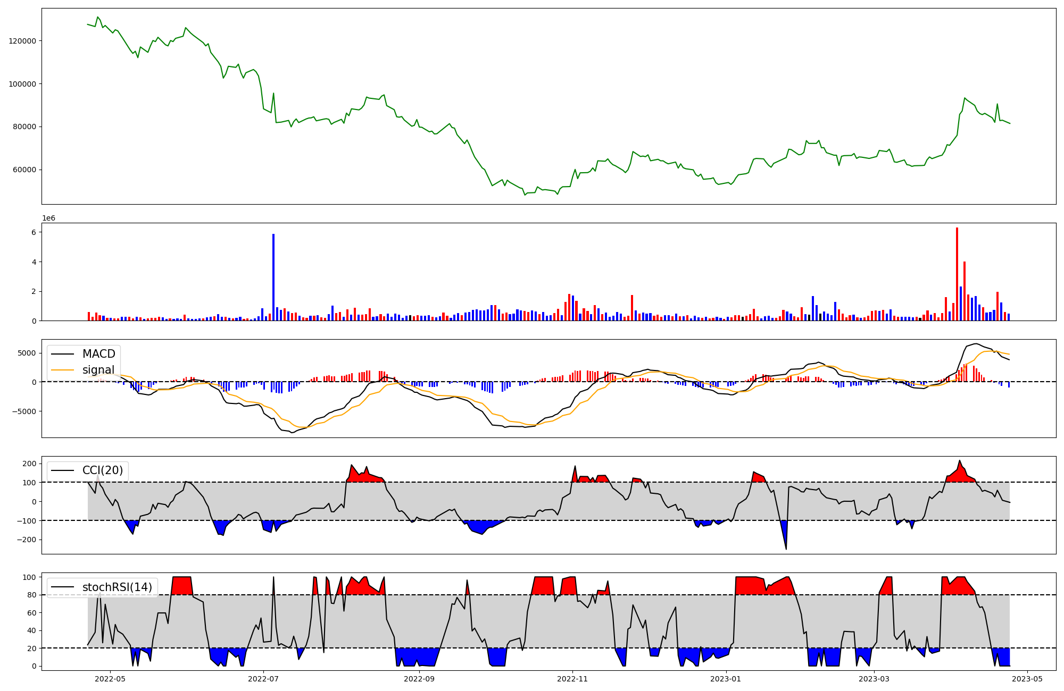Click the CCI(20) legend entry
This screenshot has height=691, width=1064.
[x=102, y=470]
